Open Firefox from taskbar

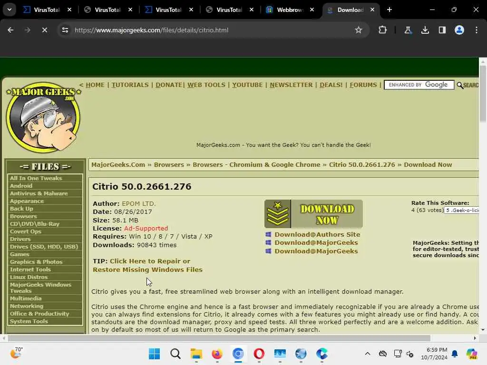[x=217, y=354]
